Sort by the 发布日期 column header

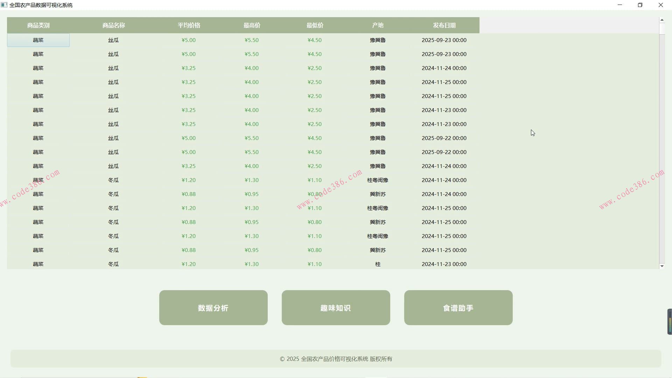coord(444,25)
